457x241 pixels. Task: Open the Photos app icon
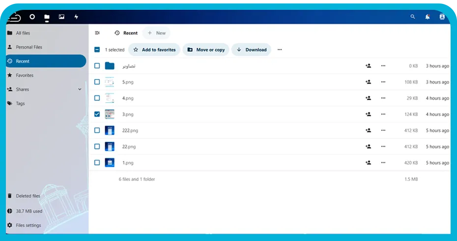[x=61, y=17]
